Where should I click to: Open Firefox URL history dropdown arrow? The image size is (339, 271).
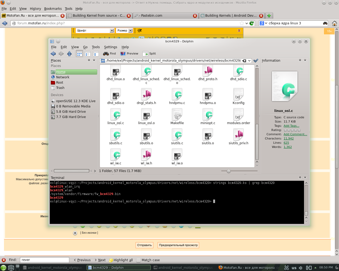point(247,23)
